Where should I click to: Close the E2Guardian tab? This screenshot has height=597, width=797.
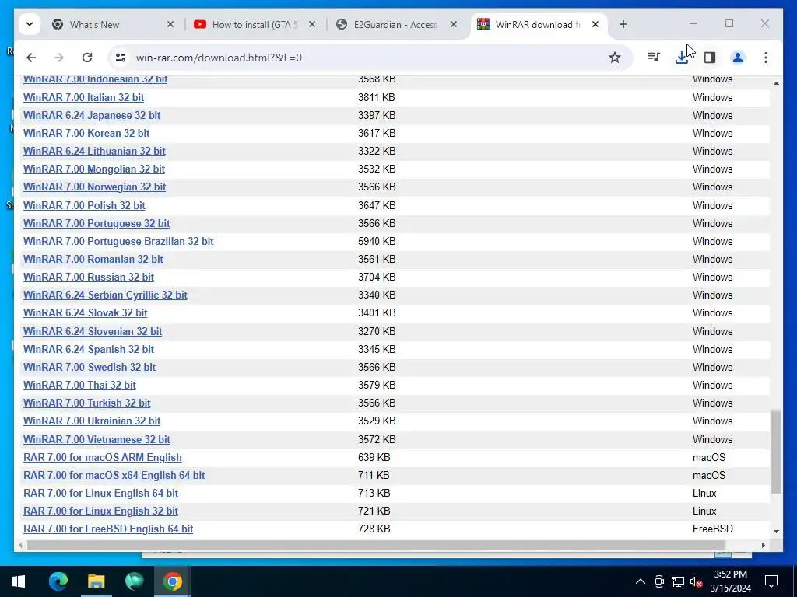pos(454,24)
